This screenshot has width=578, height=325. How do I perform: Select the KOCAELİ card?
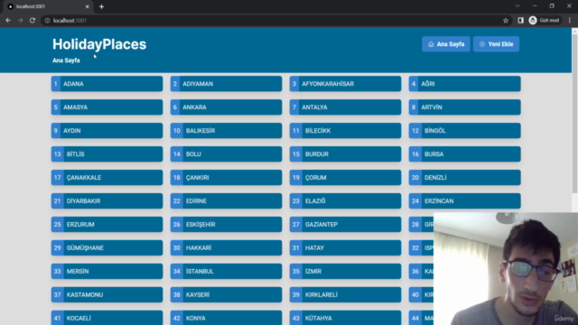click(107, 318)
